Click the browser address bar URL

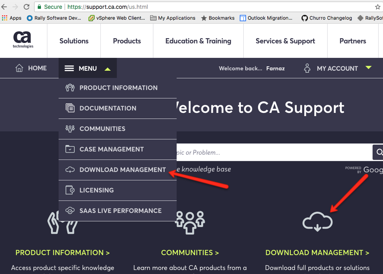[x=108, y=7]
